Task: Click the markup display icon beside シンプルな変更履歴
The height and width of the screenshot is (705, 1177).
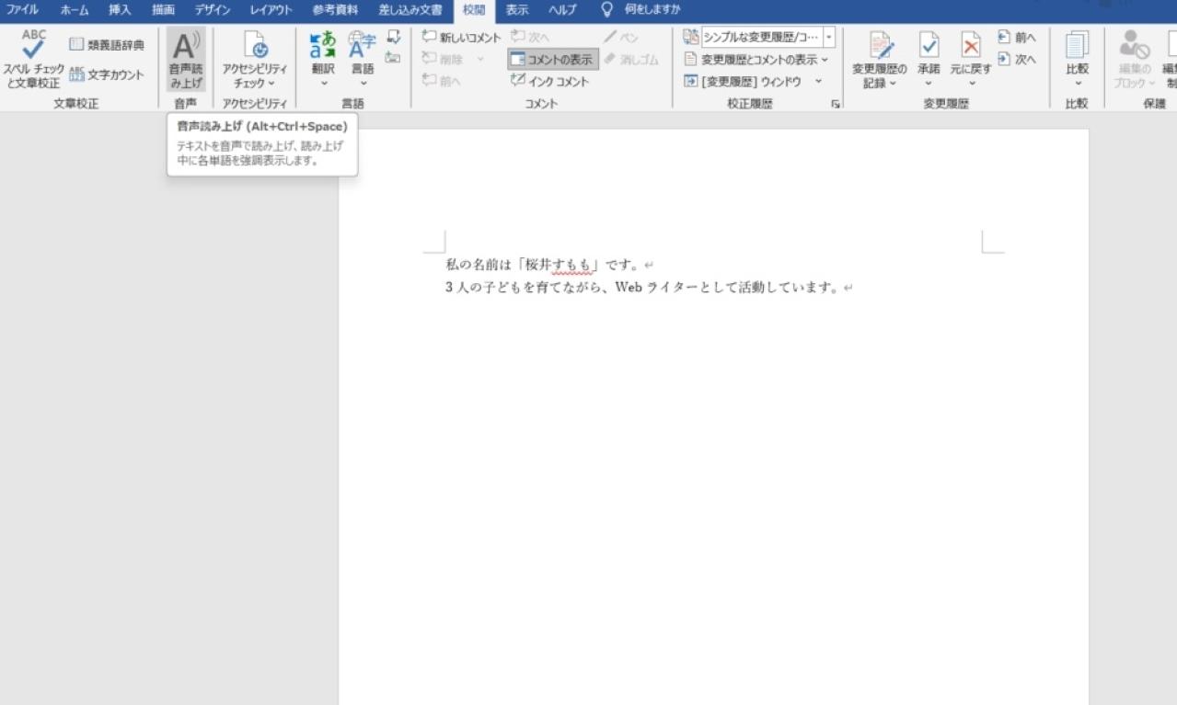Action: pos(690,38)
